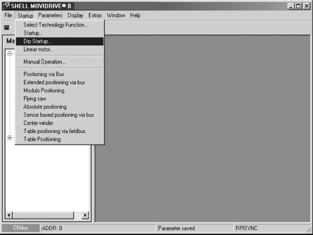Click the horizontal scrollbar thumb

[x=43, y=215]
